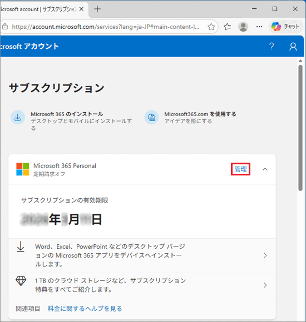Click the download arrow icon beside Word, Excel text

21,246
